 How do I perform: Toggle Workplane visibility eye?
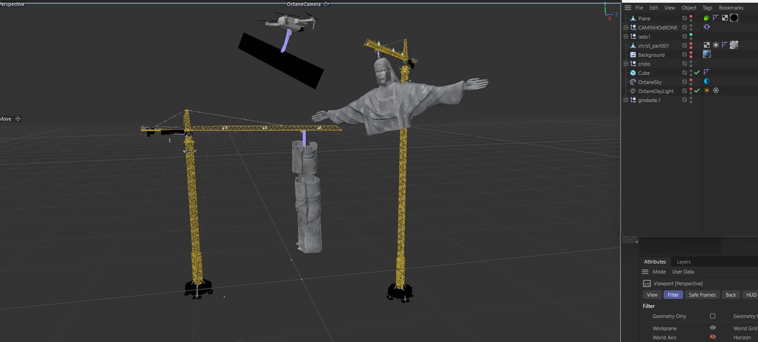tap(713, 328)
